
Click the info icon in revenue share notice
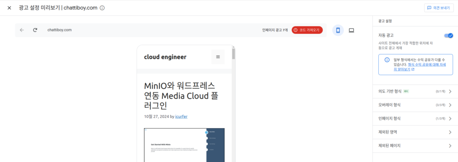(x=387, y=60)
